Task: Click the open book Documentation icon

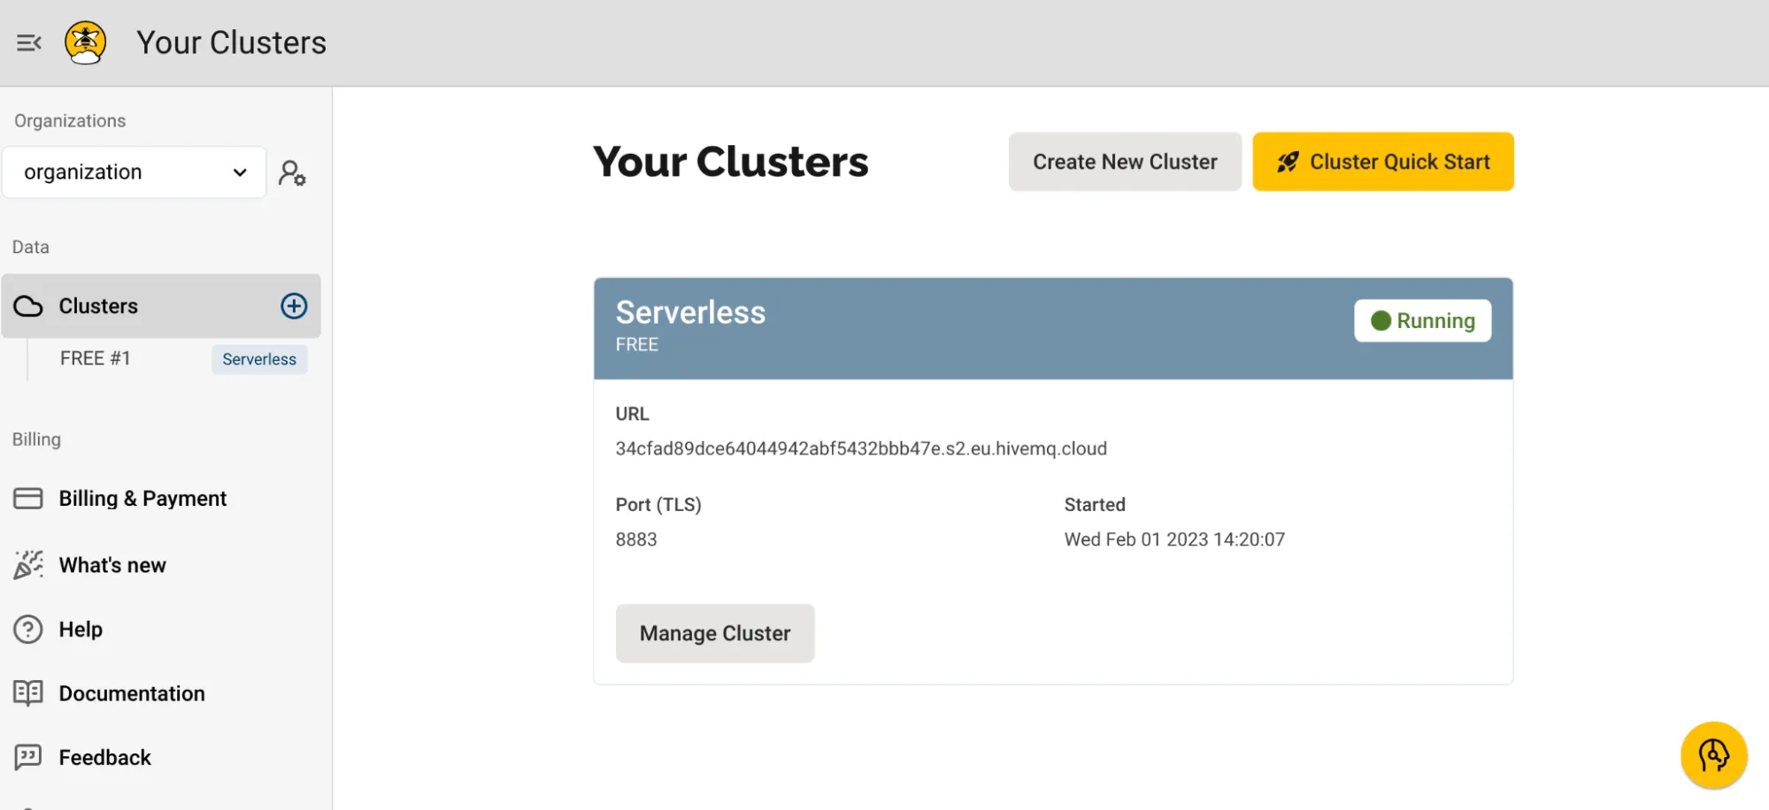Action: tap(28, 693)
